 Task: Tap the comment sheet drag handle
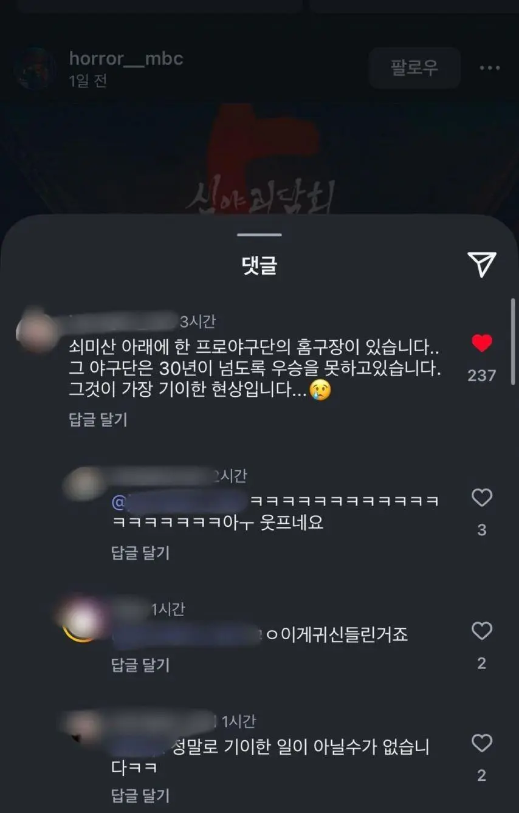click(x=259, y=235)
